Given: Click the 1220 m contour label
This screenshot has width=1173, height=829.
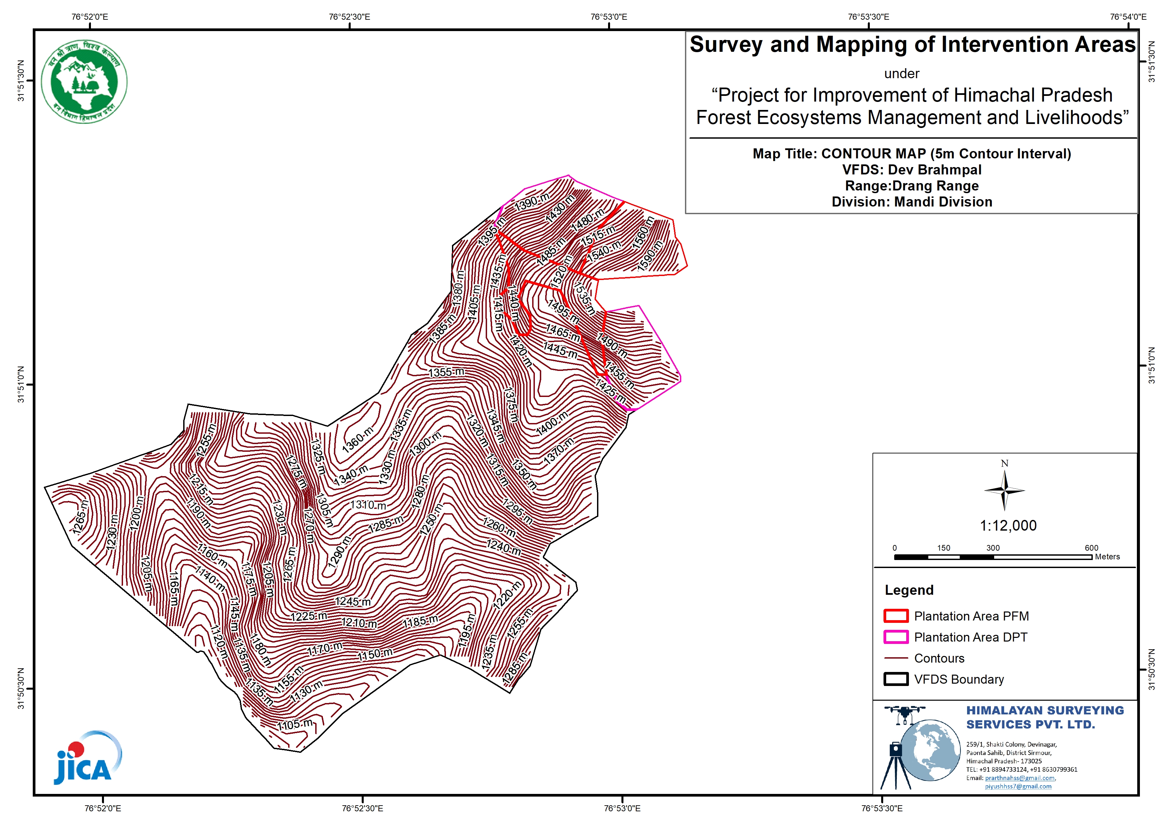Looking at the screenshot, I should (x=507, y=595).
